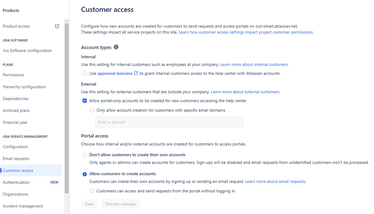Click the Enter a domain field
This screenshot has width=374, height=214.
click(x=170, y=122)
